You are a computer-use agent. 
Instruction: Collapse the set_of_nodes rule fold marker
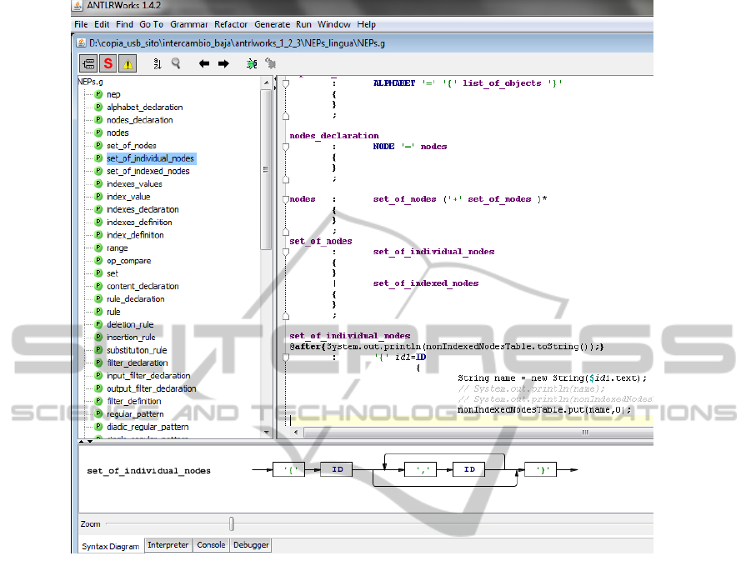285,252
